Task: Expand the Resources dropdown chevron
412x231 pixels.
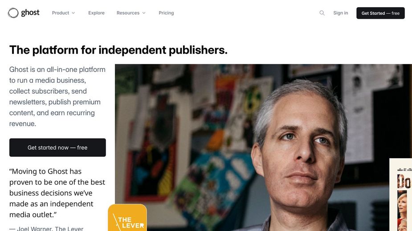Action: pyautogui.click(x=144, y=13)
